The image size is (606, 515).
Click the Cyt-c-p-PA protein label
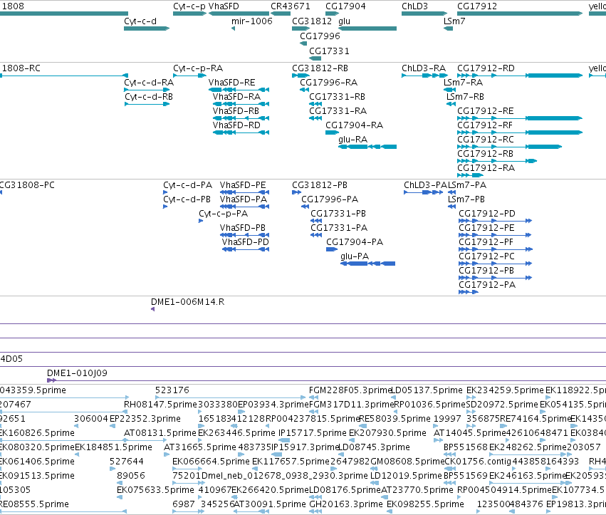[x=224, y=214]
